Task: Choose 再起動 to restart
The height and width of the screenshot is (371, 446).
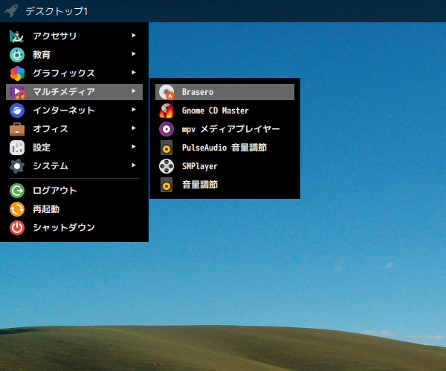Action: 74,209
